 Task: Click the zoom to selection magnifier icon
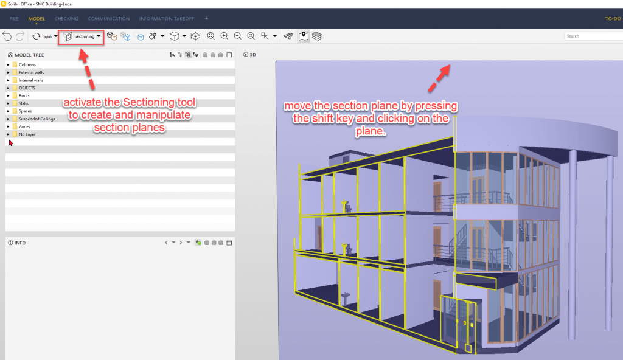(x=251, y=36)
